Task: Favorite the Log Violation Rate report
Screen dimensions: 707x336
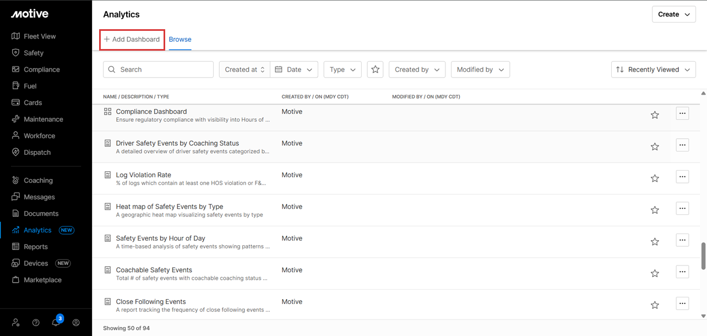Action: pyautogui.click(x=655, y=178)
